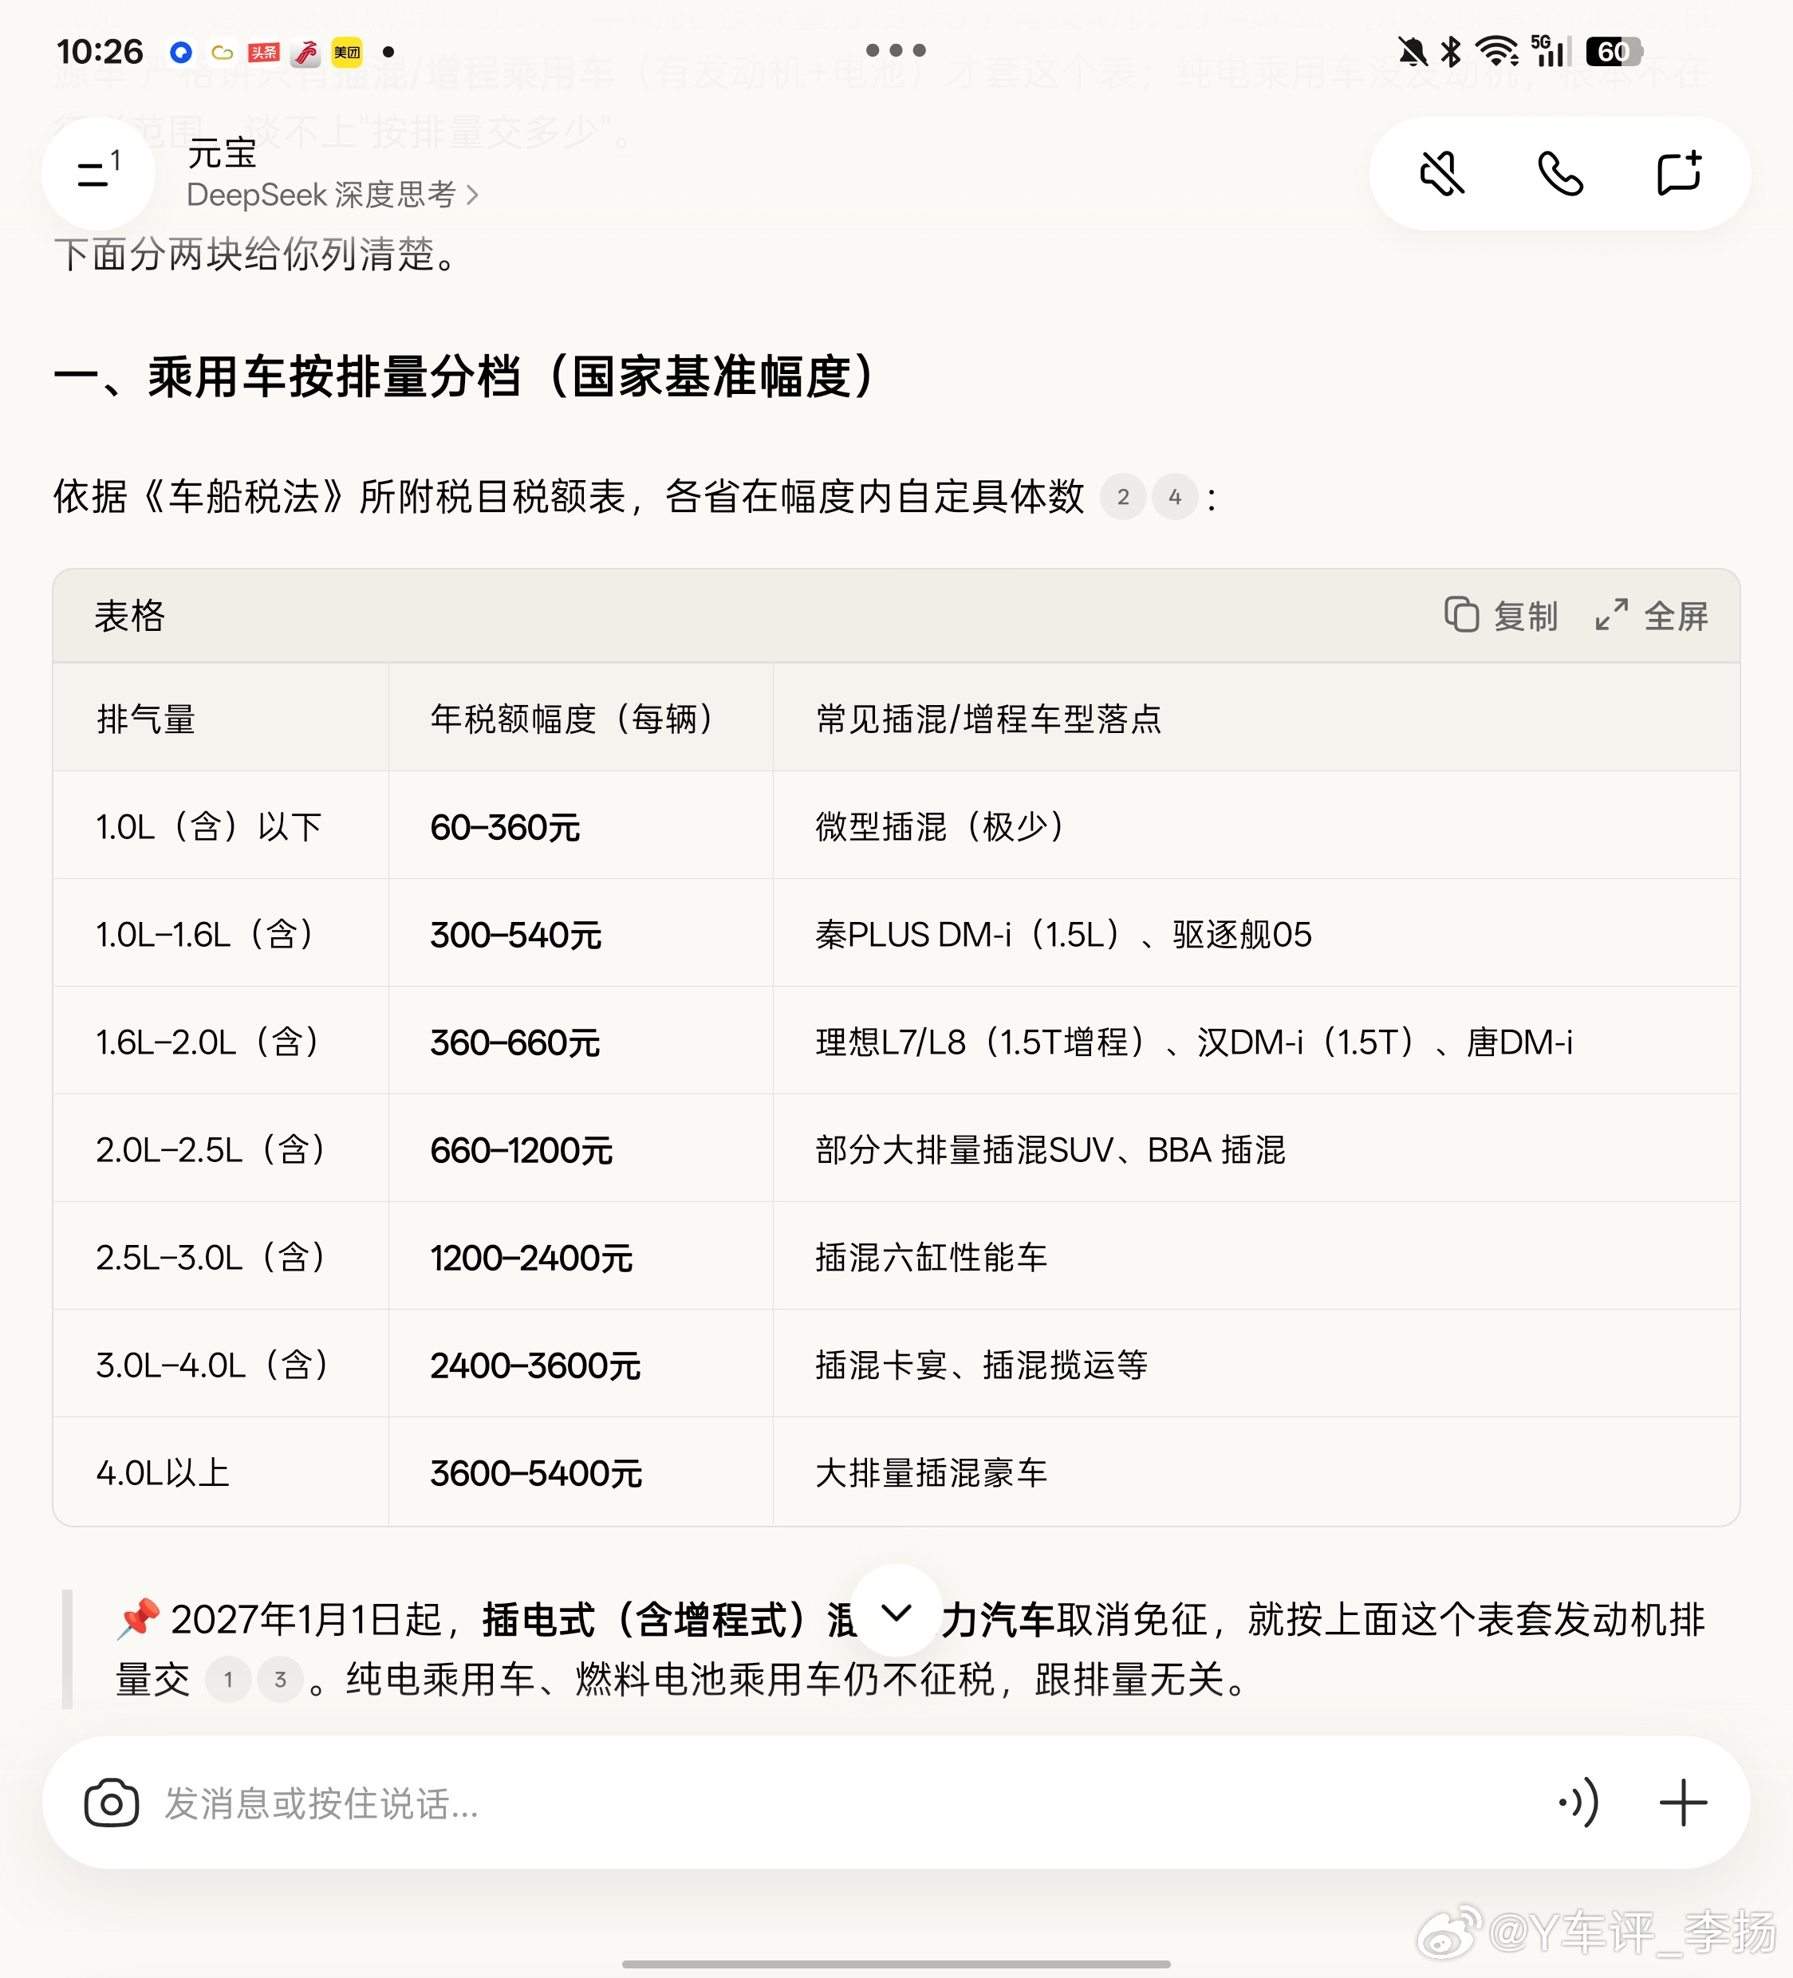
Task: Tap the blue circle notification icon in status bar
Action: click(x=180, y=52)
